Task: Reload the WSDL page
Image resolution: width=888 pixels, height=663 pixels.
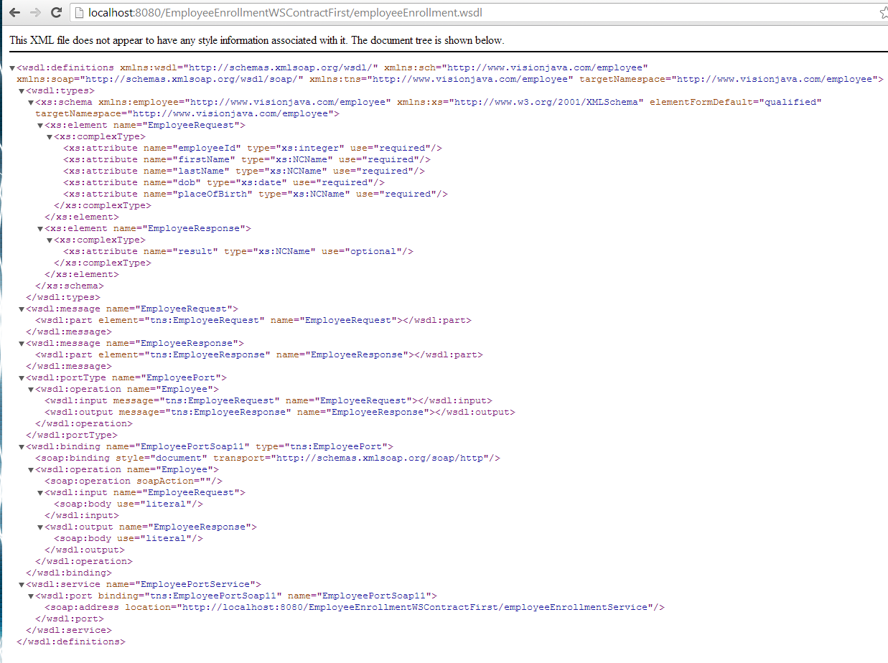Action: point(56,13)
